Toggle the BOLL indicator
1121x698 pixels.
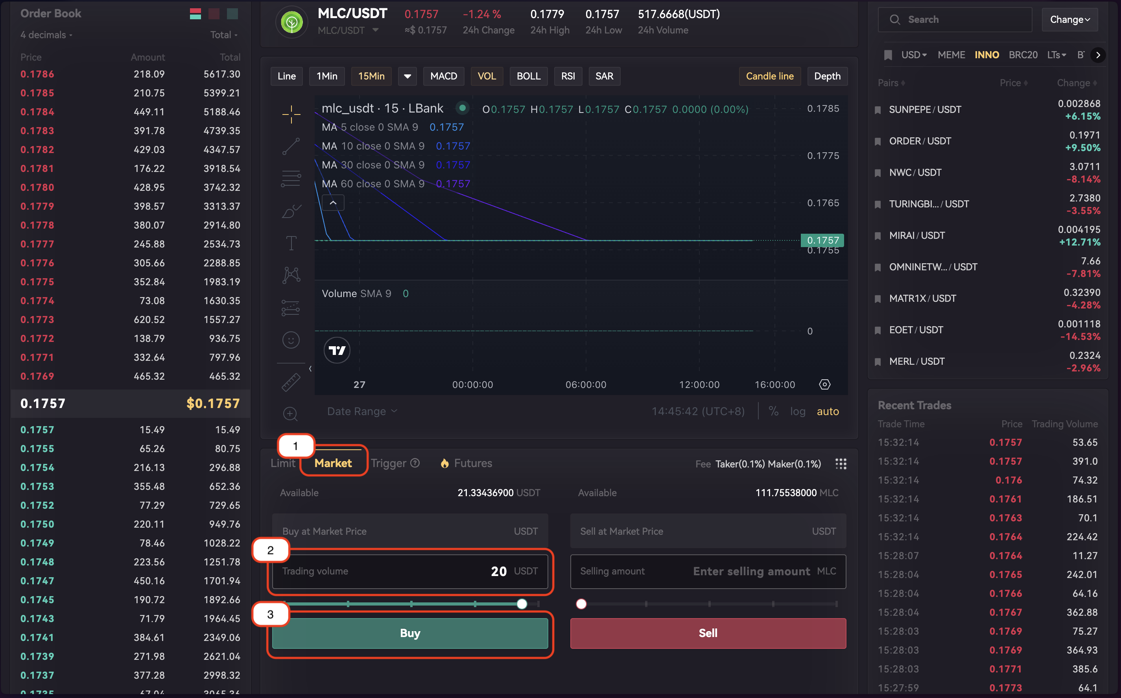[528, 76]
